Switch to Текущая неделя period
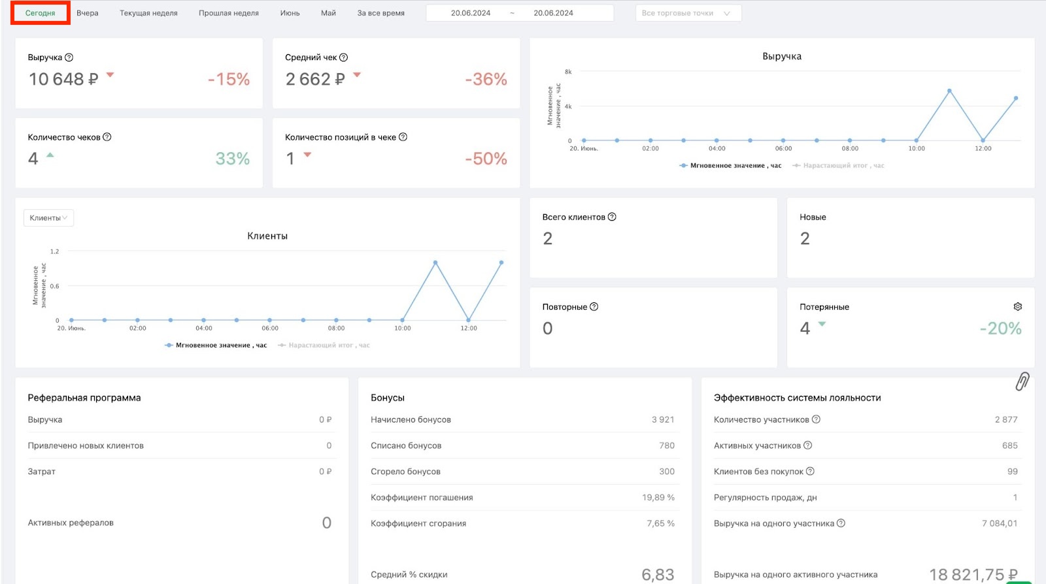This screenshot has width=1046, height=584. 148,13
